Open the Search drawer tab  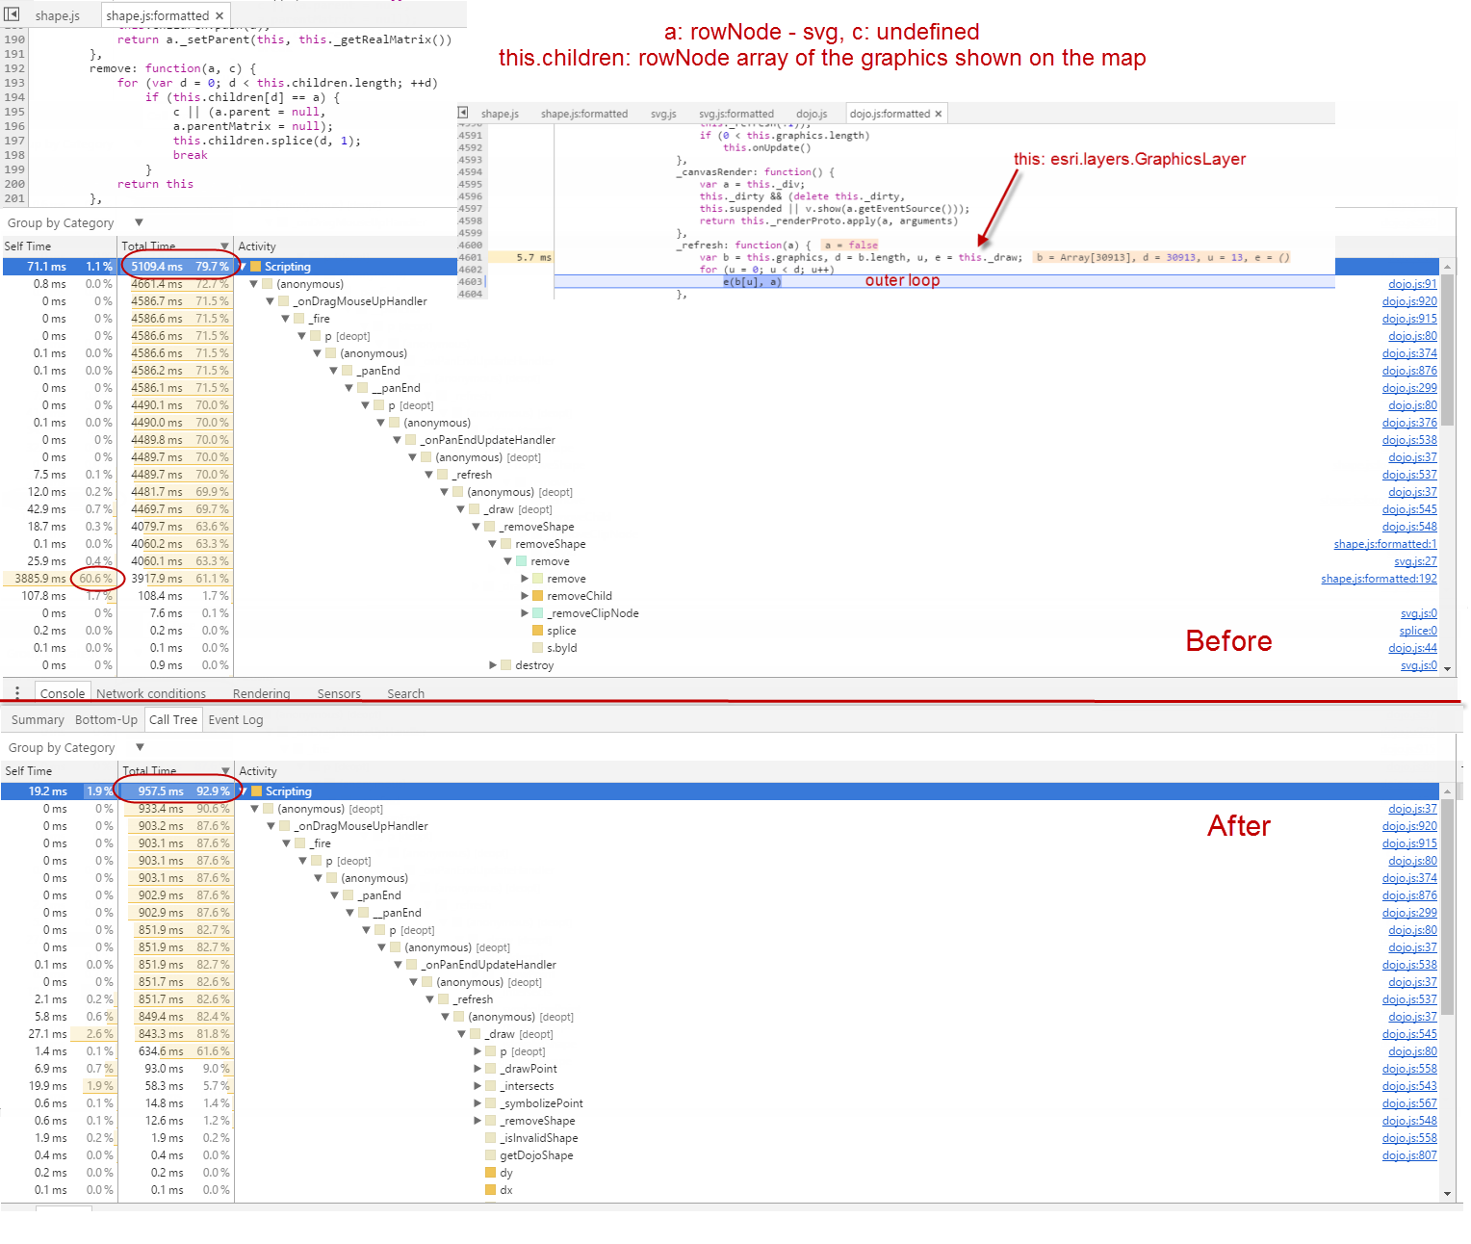[x=405, y=693]
